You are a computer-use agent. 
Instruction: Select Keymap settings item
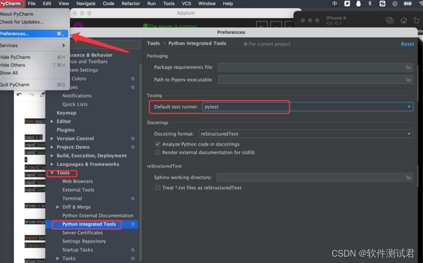tap(66, 113)
